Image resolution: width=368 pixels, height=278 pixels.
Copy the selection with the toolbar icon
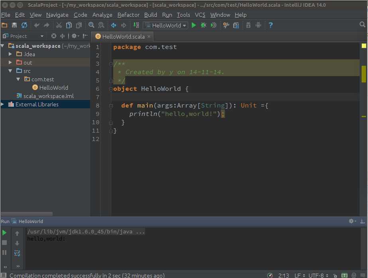[69, 25]
